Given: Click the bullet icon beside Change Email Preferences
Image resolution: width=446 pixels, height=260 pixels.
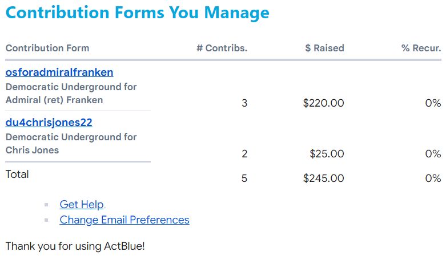Looking at the screenshot, I should [x=46, y=220].
